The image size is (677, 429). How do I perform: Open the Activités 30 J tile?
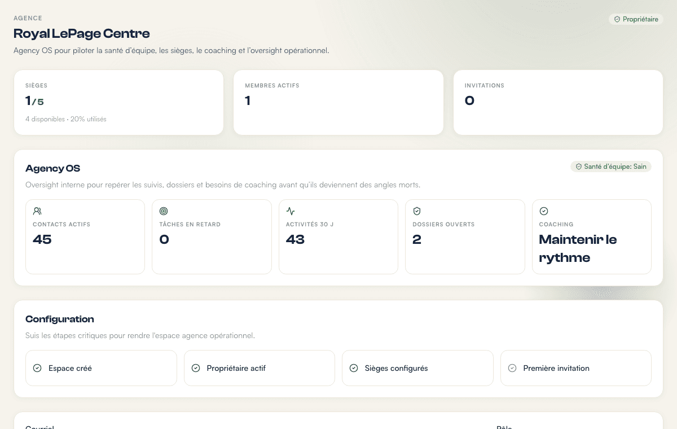[338, 237]
